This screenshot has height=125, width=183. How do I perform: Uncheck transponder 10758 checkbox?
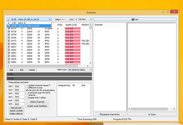(9, 38)
